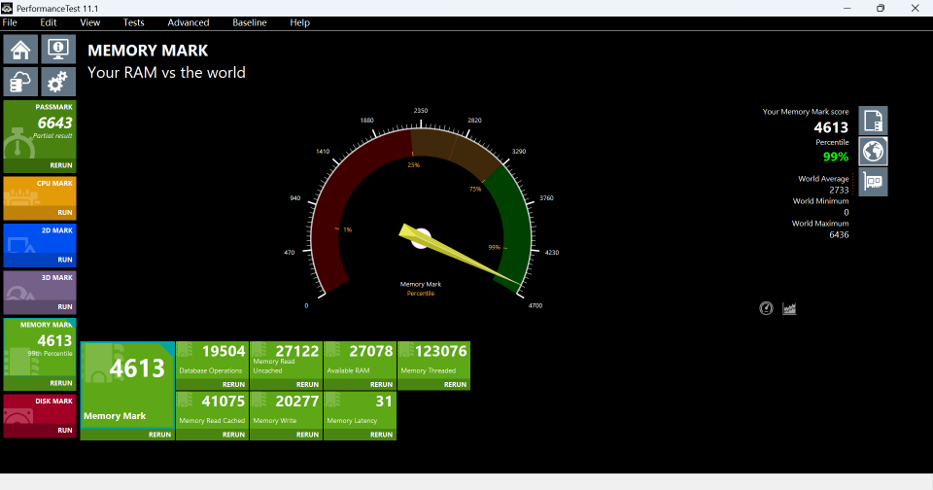The width and height of the screenshot is (933, 490).
Task: Click the gauge needle hub
Action: point(421,238)
